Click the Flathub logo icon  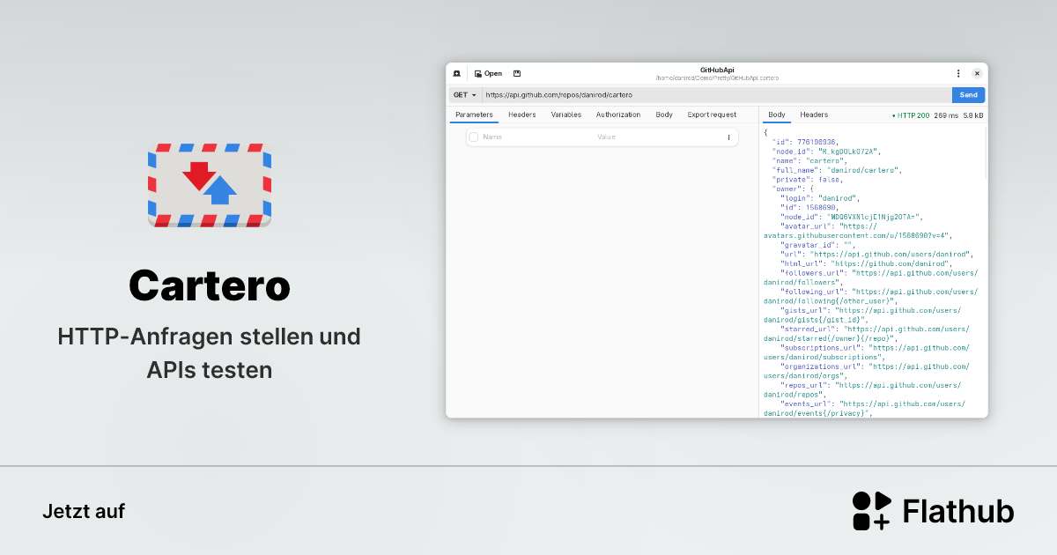pos(870,511)
